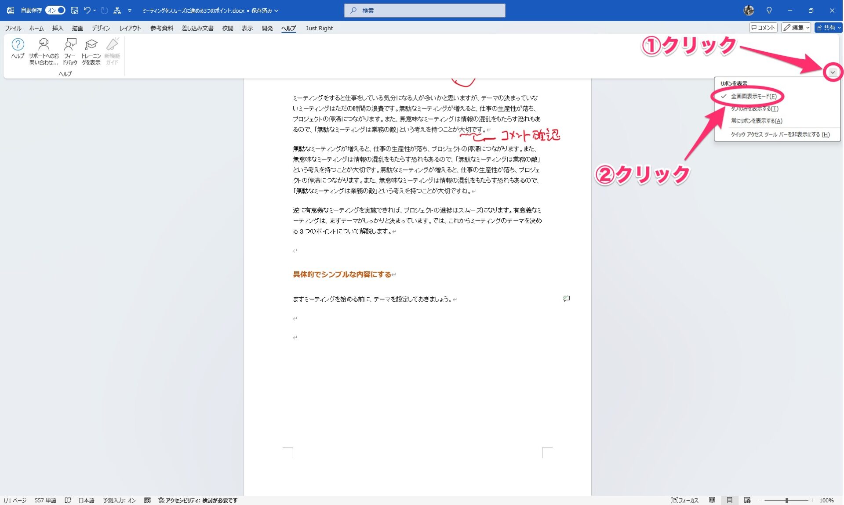Select the サポートへのお問い合わせ icon

point(44,49)
